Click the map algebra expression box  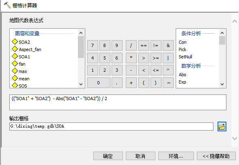pyautogui.click(x=118, y=103)
